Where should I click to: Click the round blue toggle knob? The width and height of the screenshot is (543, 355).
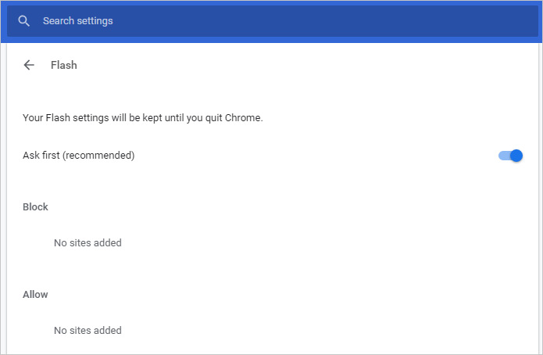coord(516,156)
